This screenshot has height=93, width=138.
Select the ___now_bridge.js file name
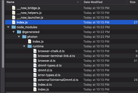28,8
